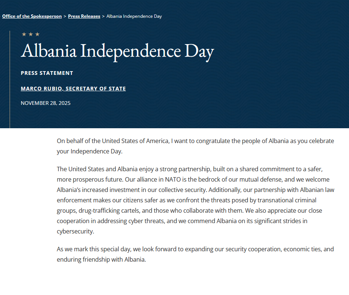Click the third star above the title

pyautogui.click(x=37, y=34)
